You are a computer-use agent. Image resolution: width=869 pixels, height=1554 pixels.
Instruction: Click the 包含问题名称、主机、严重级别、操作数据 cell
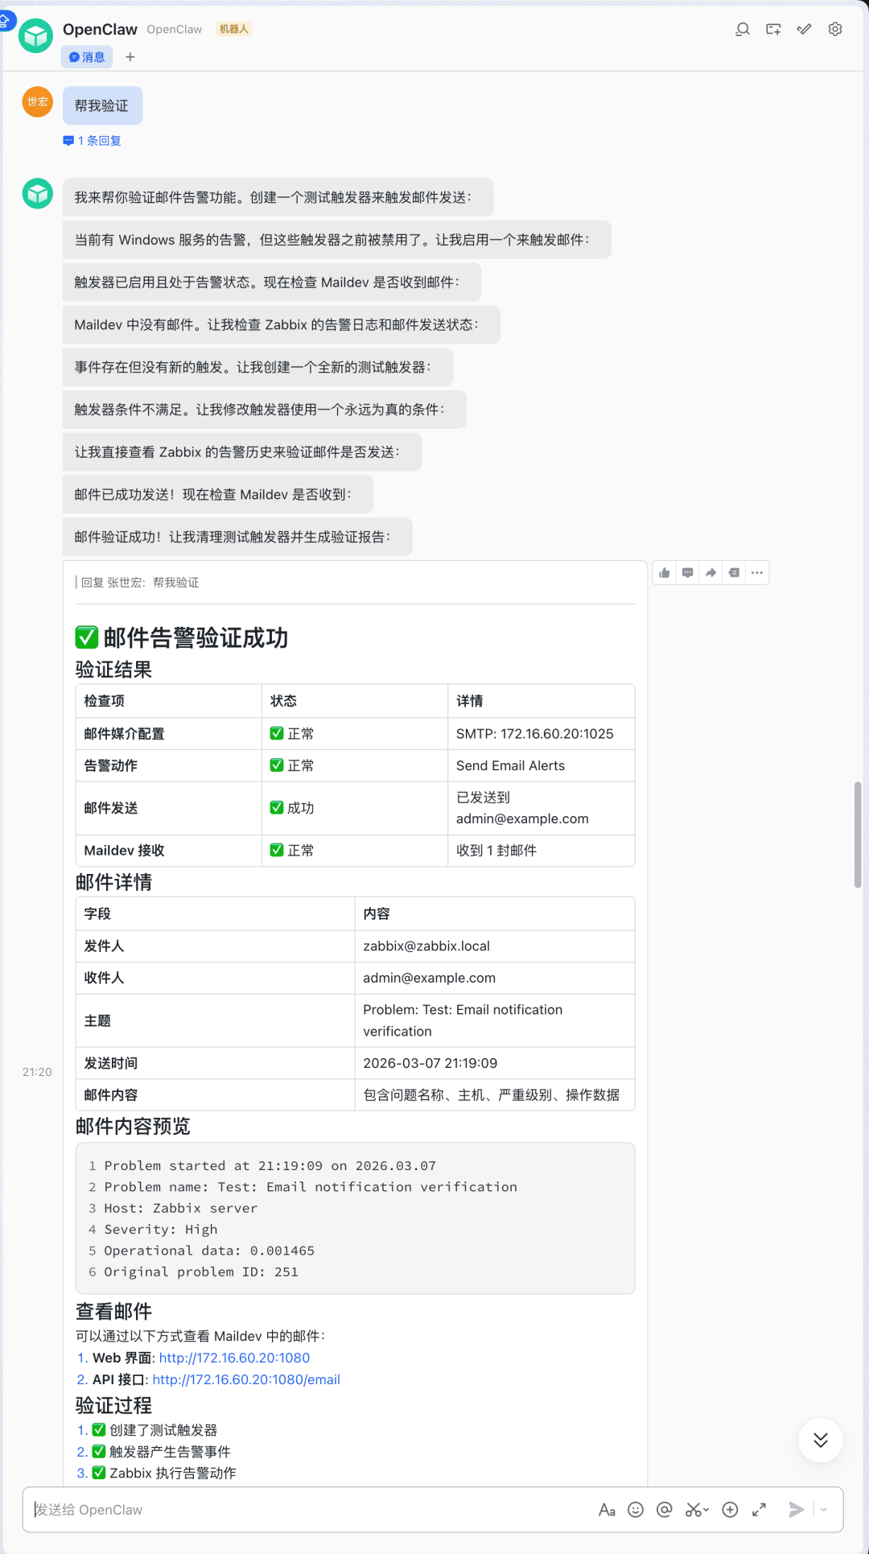(x=494, y=1094)
